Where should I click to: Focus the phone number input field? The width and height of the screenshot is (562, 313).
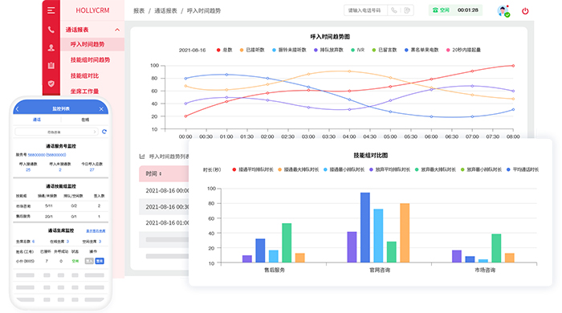pyautogui.click(x=365, y=10)
